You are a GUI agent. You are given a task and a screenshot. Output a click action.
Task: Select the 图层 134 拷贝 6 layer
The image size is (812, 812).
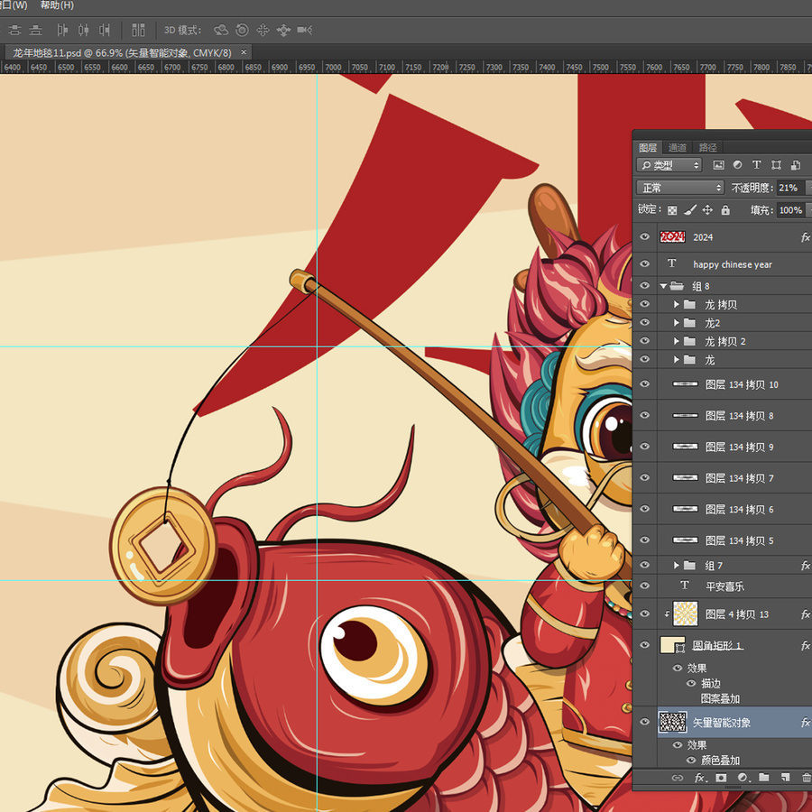click(734, 509)
